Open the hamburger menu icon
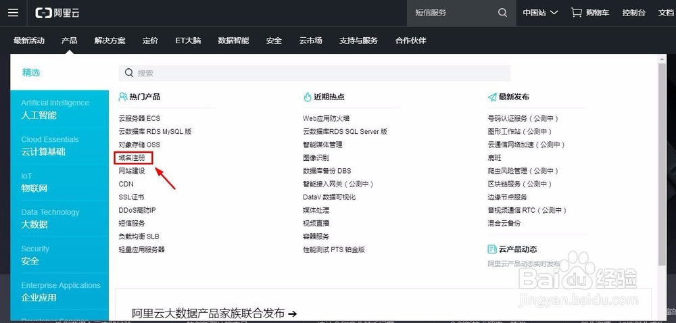Viewport: 676px width, 323px height. pyautogui.click(x=13, y=12)
